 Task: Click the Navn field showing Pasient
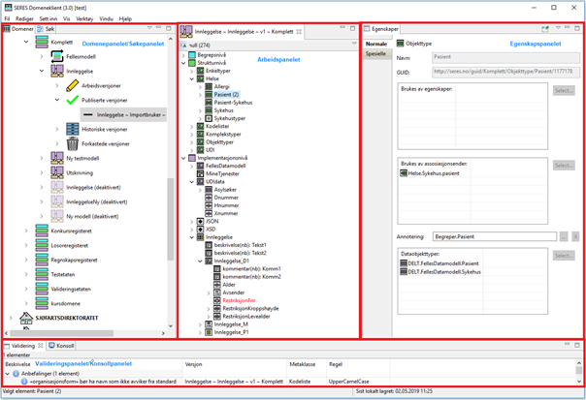point(506,57)
